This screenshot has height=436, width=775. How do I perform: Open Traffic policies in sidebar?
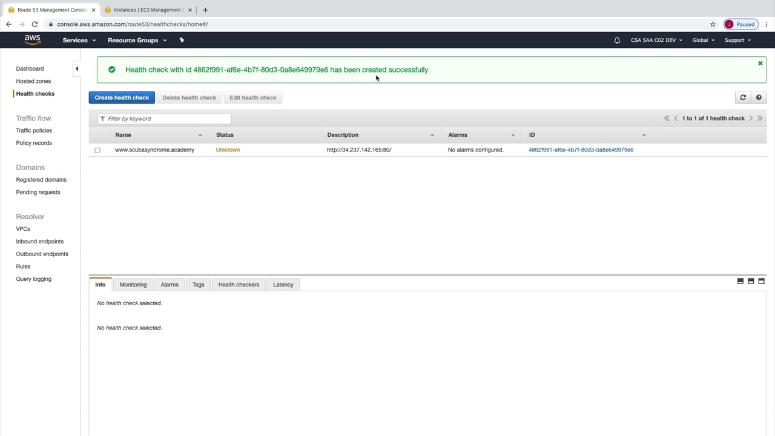[34, 130]
